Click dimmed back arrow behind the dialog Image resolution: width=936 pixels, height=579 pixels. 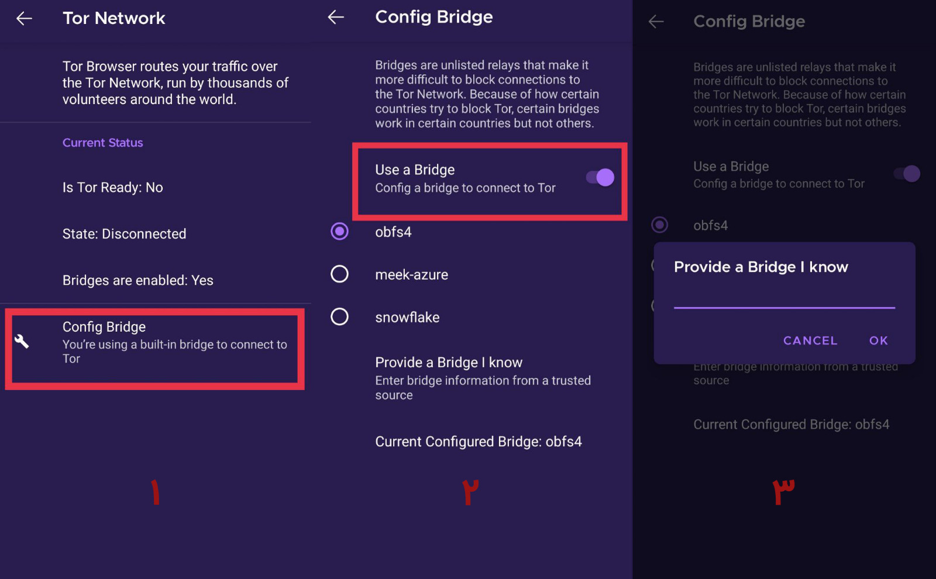[656, 22]
